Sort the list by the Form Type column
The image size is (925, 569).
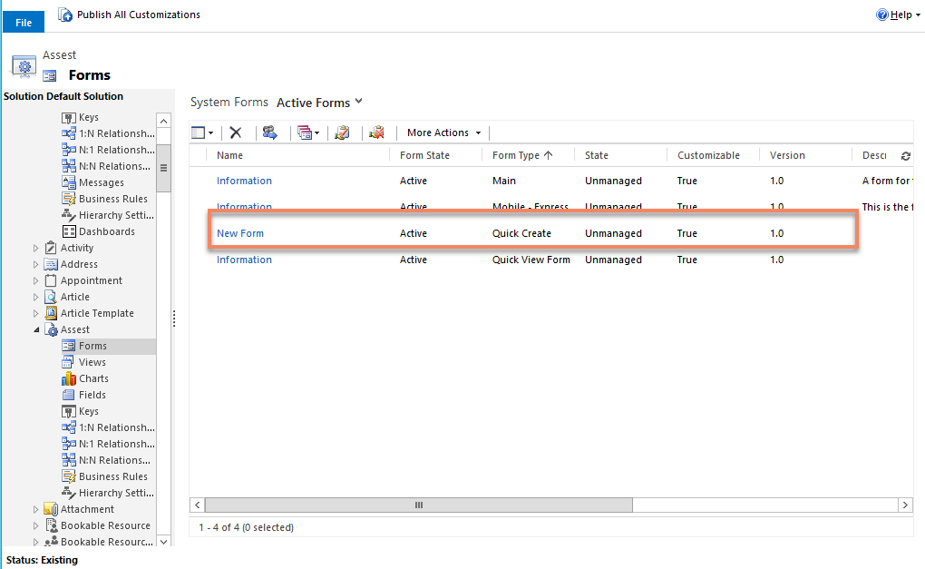(517, 154)
